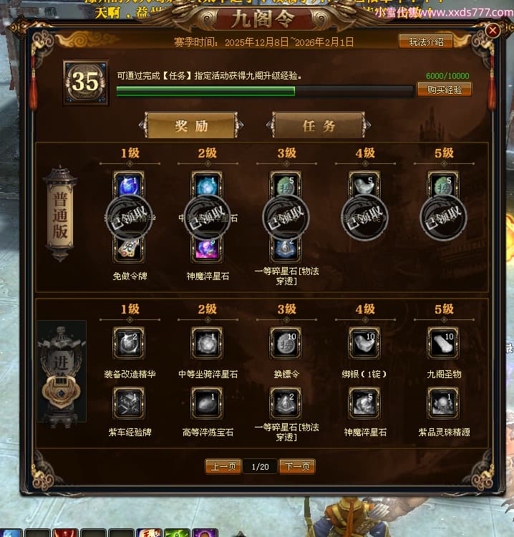
Task: Click the 装备改造精华 reward icon
Action: [x=129, y=343]
